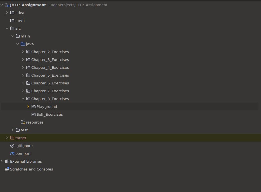The image size is (261, 192).
Task: Click the .mvn folder icon
Action: 12,20
